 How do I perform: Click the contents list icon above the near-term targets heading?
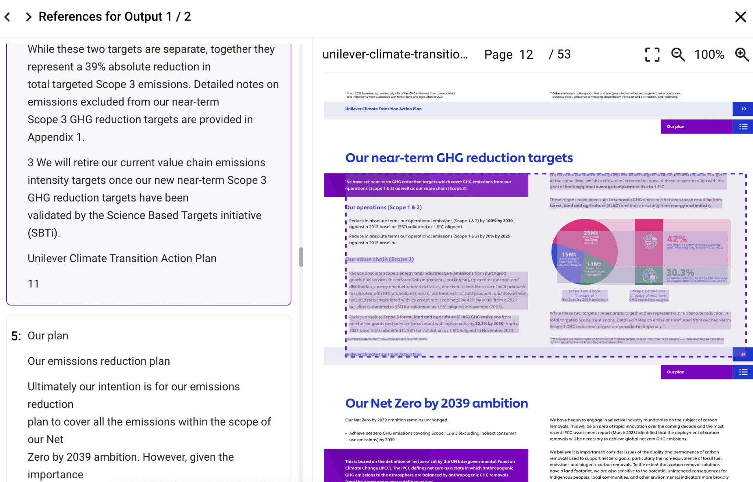(743, 126)
